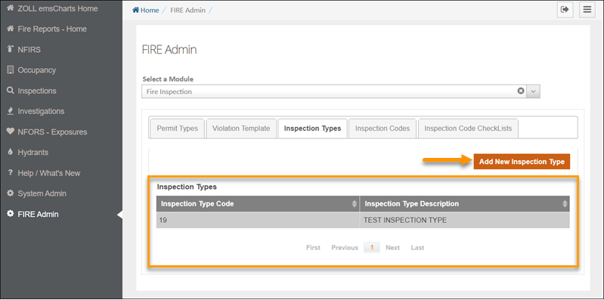Click the Hydrants water drop icon

click(11, 152)
